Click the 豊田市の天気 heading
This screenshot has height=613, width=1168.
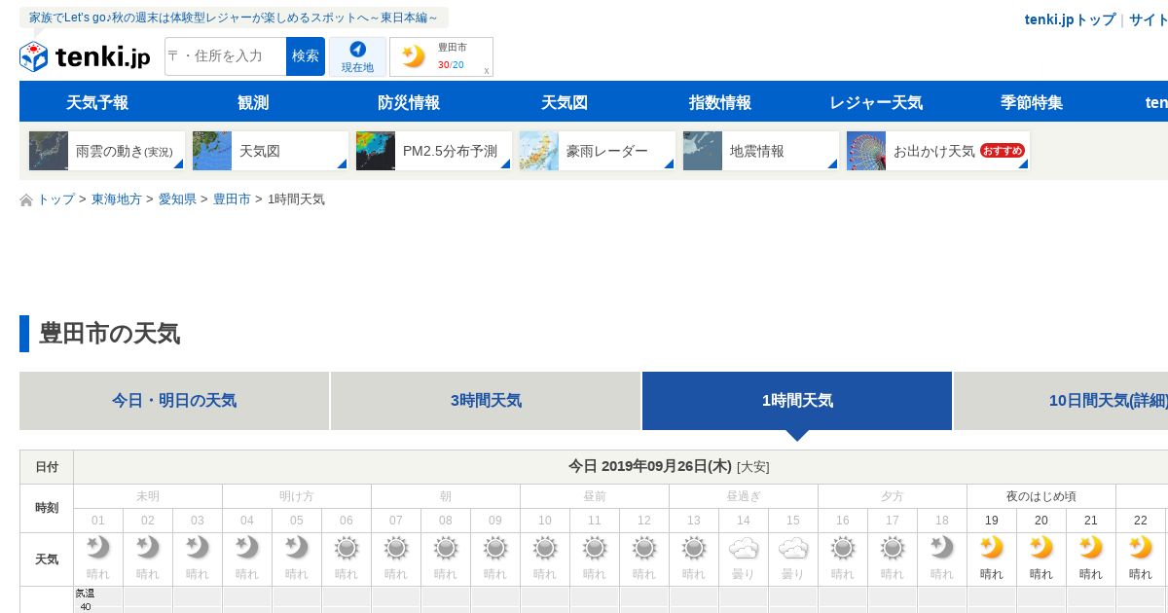109,334
